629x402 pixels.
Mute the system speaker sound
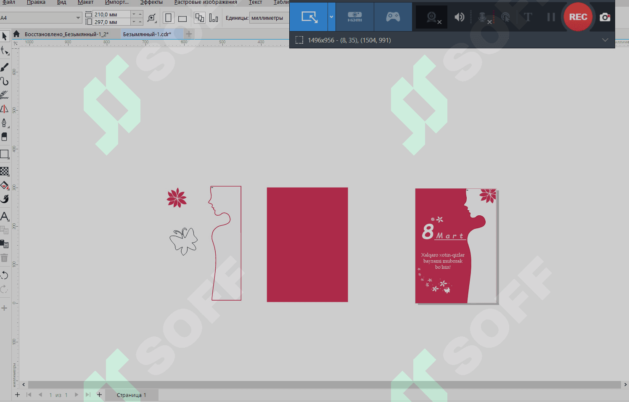459,17
